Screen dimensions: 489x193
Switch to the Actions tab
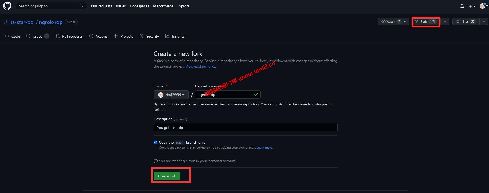pos(98,36)
